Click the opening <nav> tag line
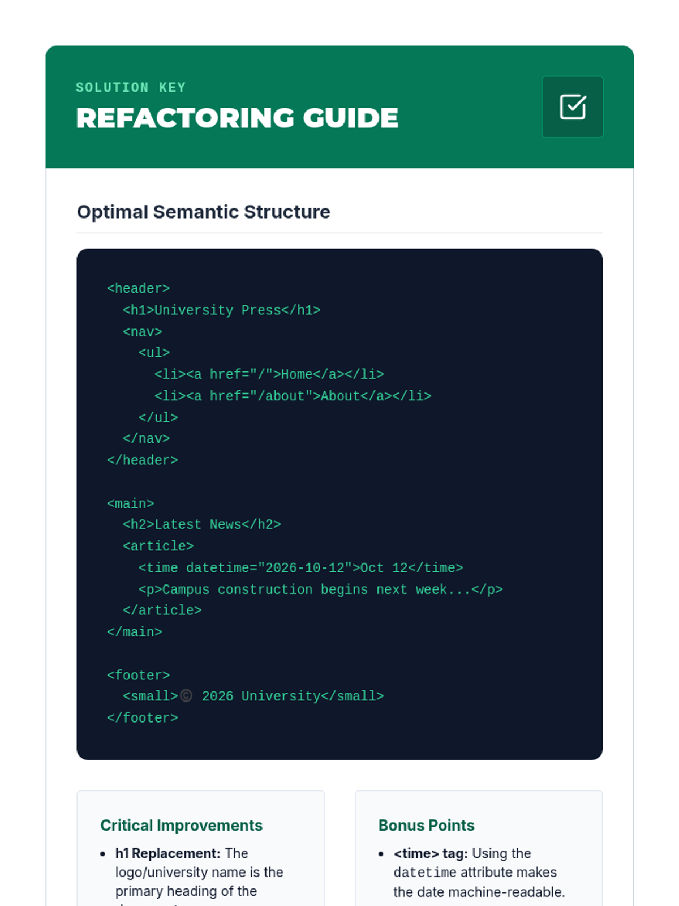The width and height of the screenshot is (679, 906). click(142, 332)
